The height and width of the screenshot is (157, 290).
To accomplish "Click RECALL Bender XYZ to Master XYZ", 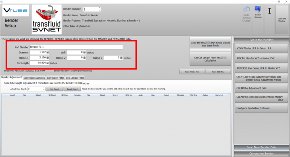I will tap(261, 58).
